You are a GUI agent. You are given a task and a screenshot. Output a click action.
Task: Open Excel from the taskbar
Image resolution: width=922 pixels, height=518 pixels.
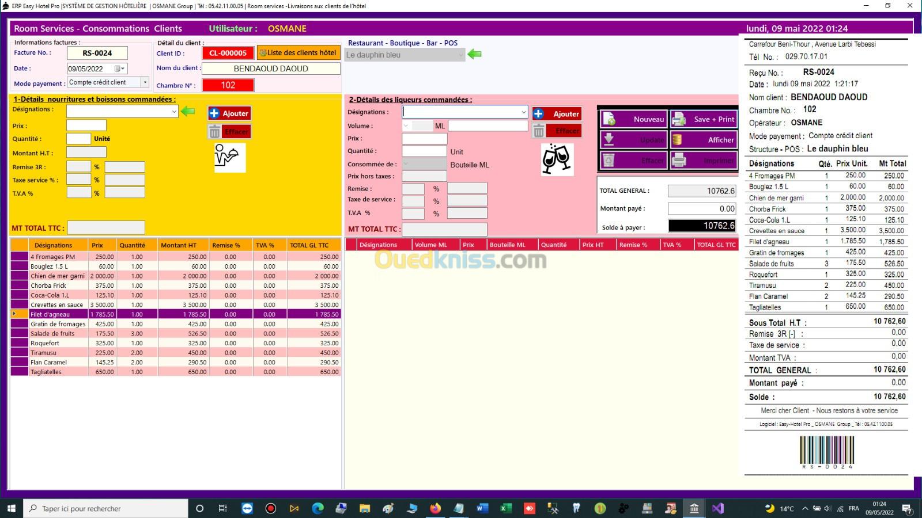[506, 508]
